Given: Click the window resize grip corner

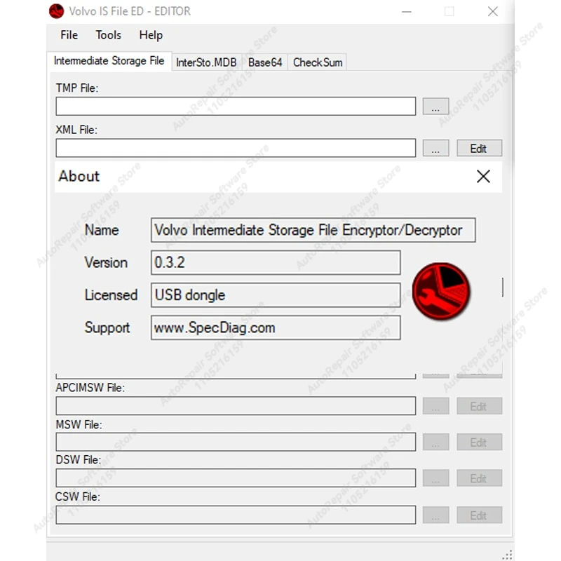Looking at the screenshot, I should coord(507,554).
